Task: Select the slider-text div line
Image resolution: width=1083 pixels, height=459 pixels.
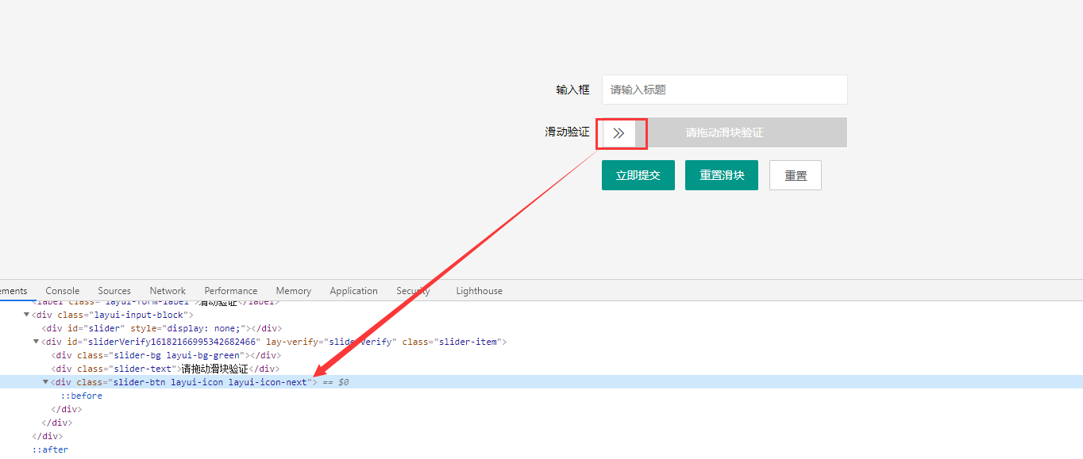Action: [165, 369]
